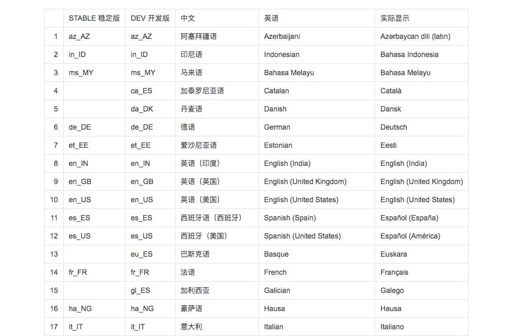This screenshot has width=519, height=336.
Task: Click the '实际显示' column header
Action: pos(421,18)
